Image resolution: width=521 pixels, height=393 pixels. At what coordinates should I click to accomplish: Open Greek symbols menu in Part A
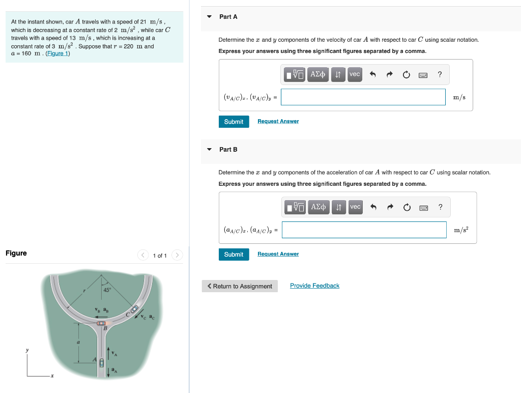(x=317, y=74)
